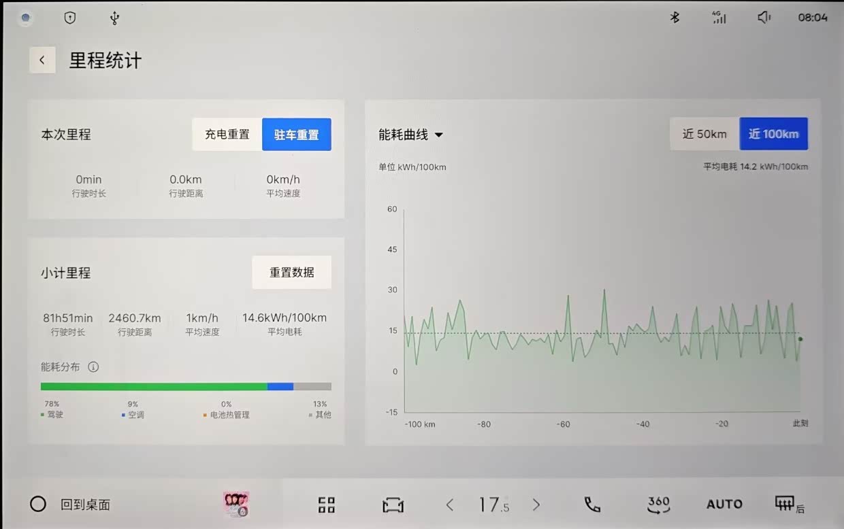844x529 pixels.
Task: Open the 能耗曲线 dropdown
Action: (410, 135)
